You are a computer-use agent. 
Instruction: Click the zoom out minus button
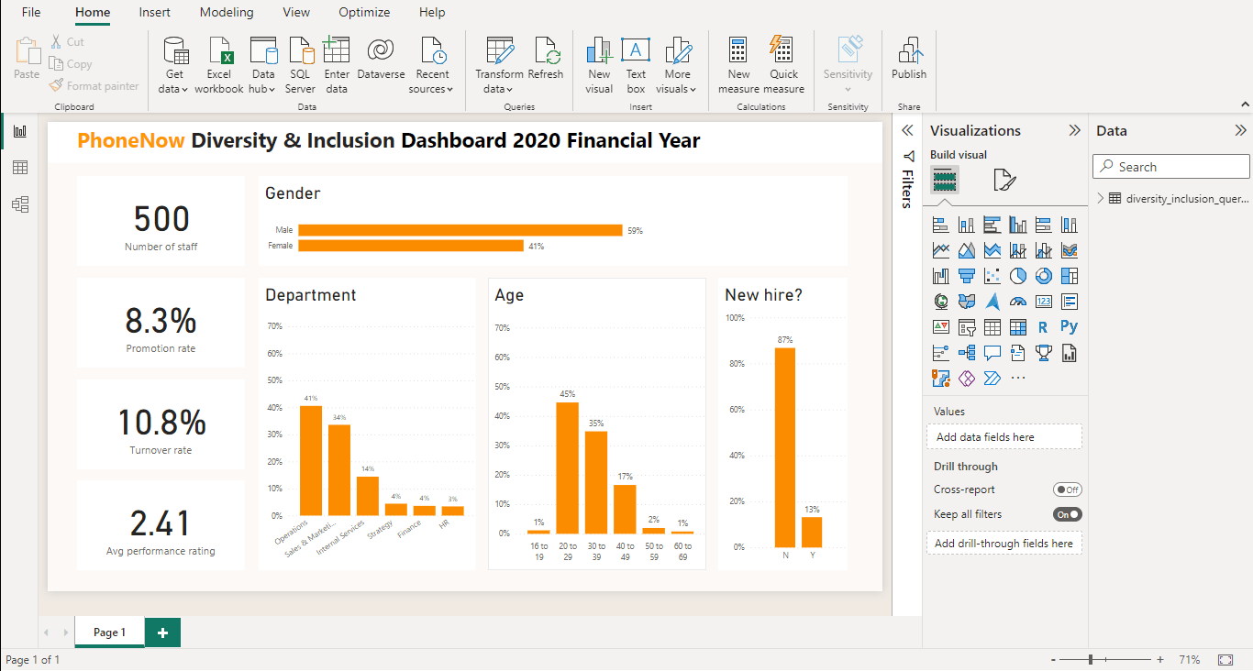pos(1054,659)
